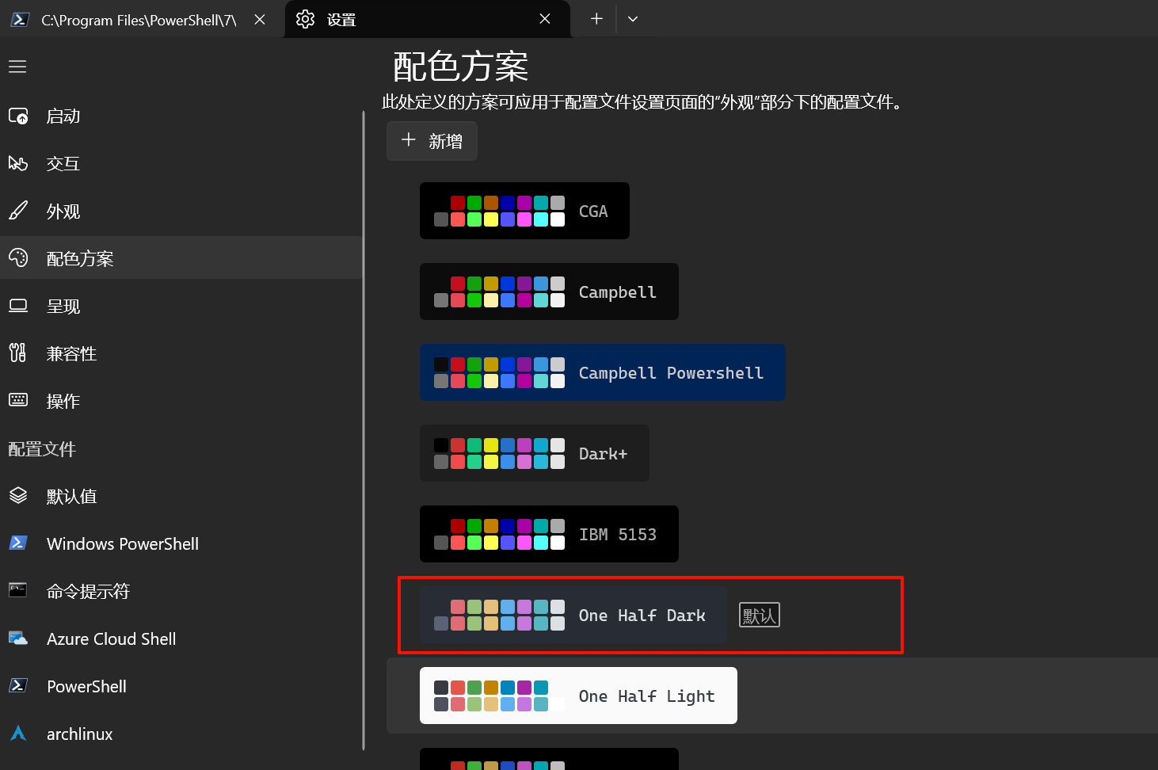The width and height of the screenshot is (1158, 770).
Task: Open the 命令提示符 profile
Action: click(x=181, y=591)
